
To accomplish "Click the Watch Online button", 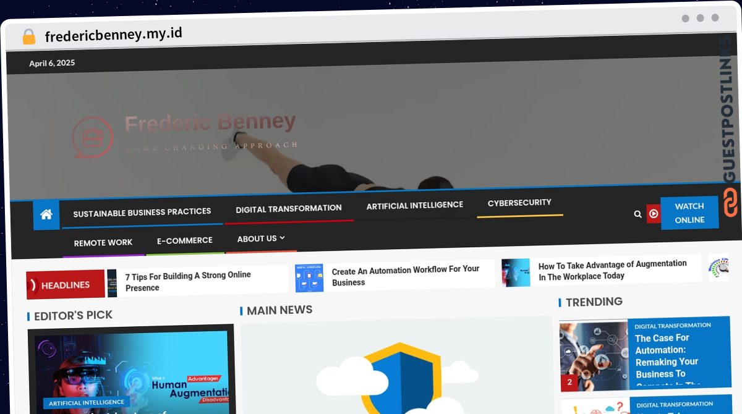I will click(x=689, y=213).
